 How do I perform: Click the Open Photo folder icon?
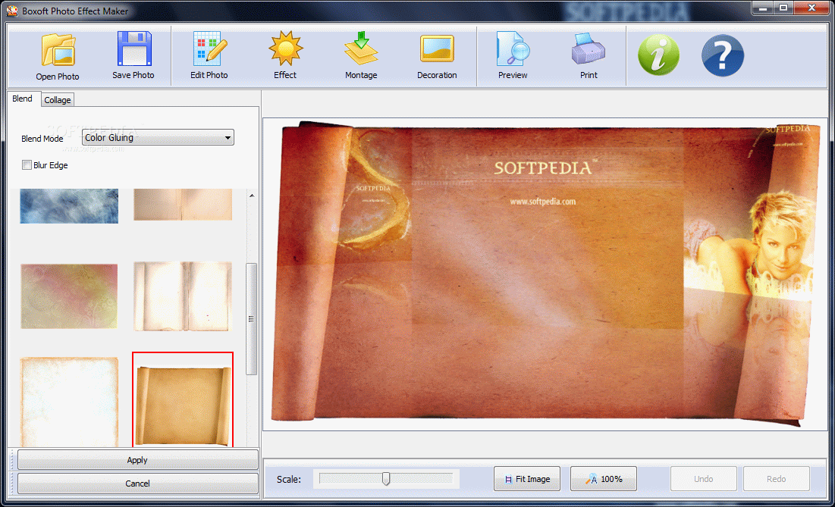(58, 51)
